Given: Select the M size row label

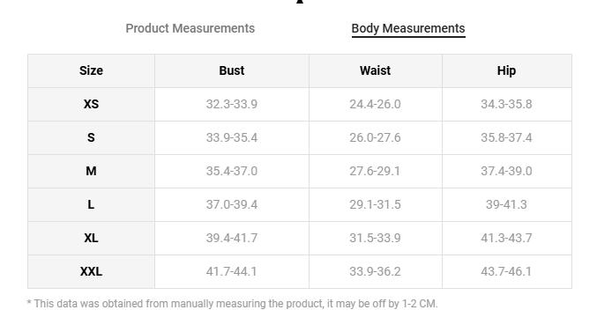Looking at the screenshot, I should [x=91, y=171].
